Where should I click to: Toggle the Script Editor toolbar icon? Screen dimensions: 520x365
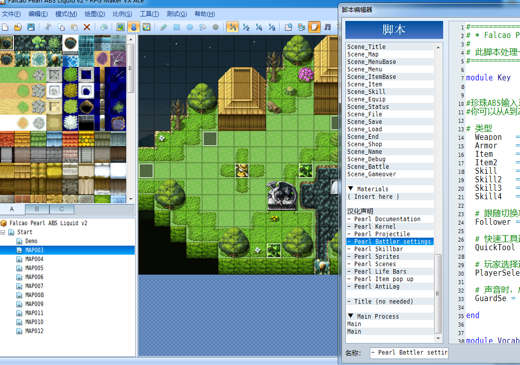pos(314,27)
